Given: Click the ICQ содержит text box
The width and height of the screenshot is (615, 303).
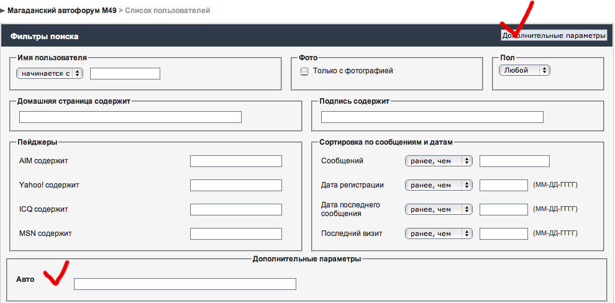Looking at the screenshot, I should pos(235,210).
